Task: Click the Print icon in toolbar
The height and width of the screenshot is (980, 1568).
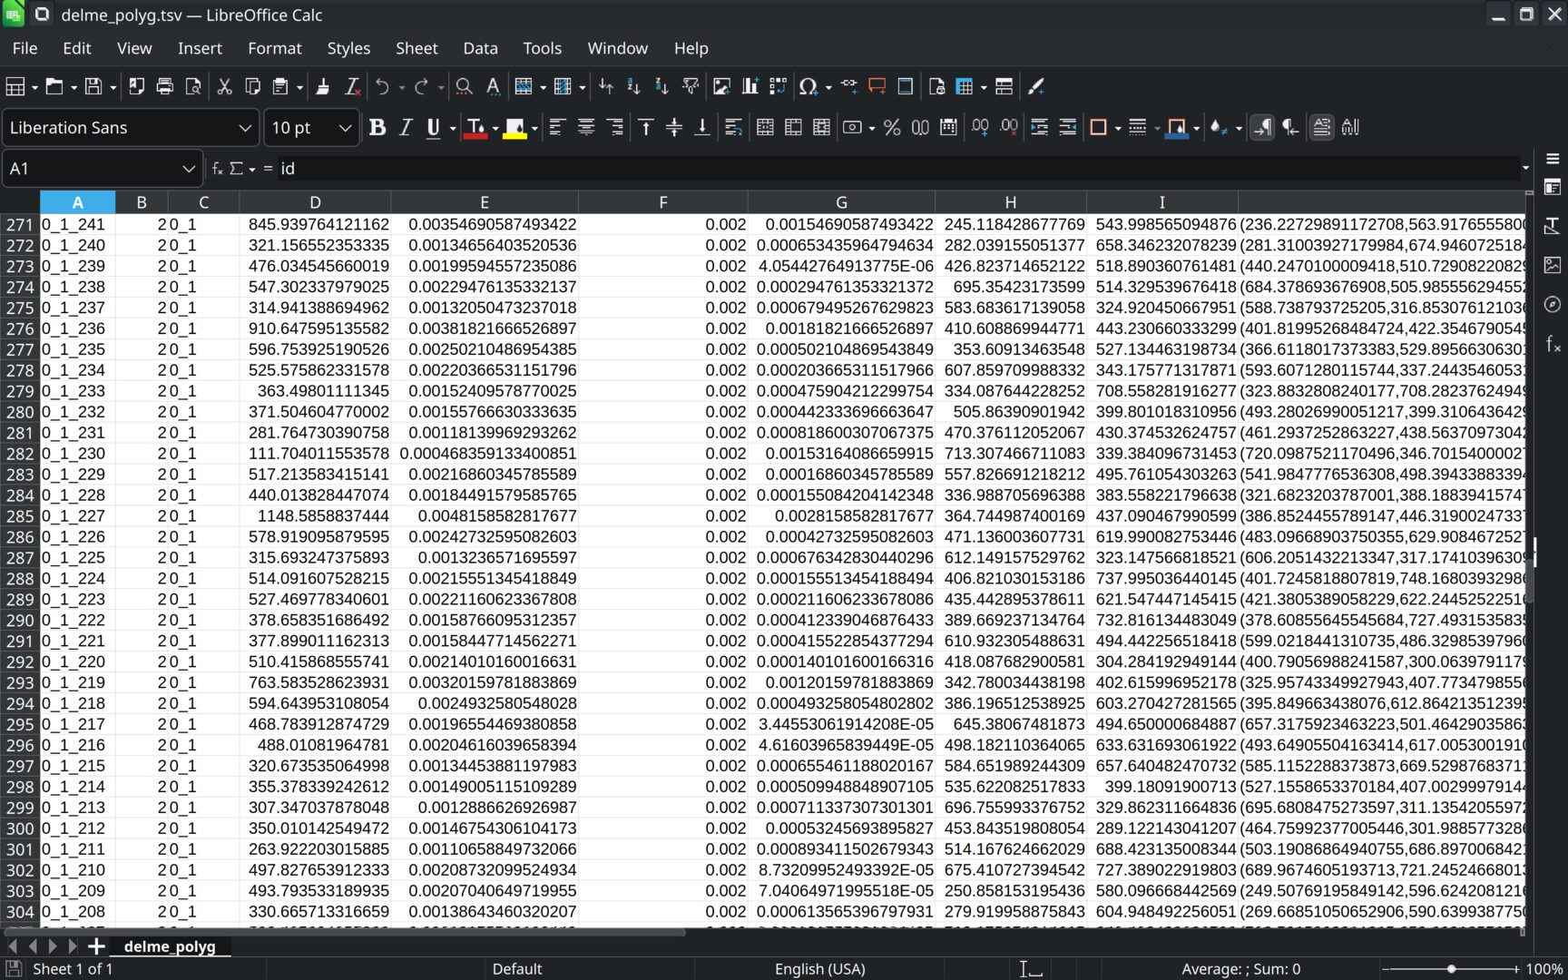Action: tap(164, 86)
